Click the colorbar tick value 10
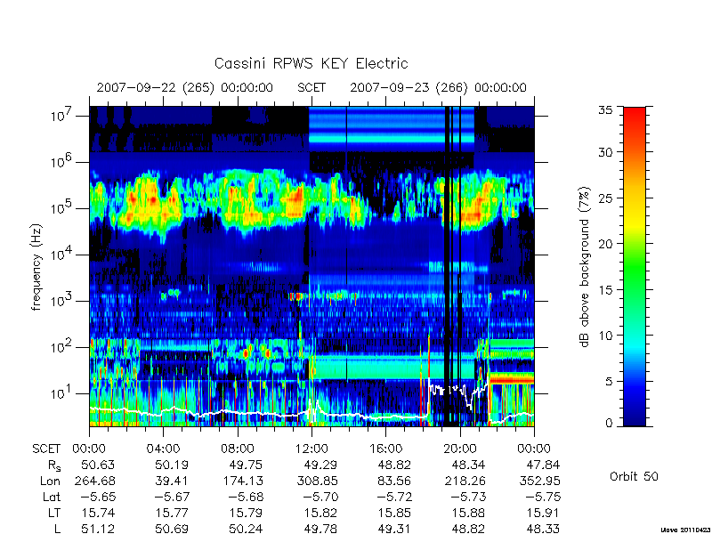Viewport: 712px width, 534px height. [x=606, y=336]
